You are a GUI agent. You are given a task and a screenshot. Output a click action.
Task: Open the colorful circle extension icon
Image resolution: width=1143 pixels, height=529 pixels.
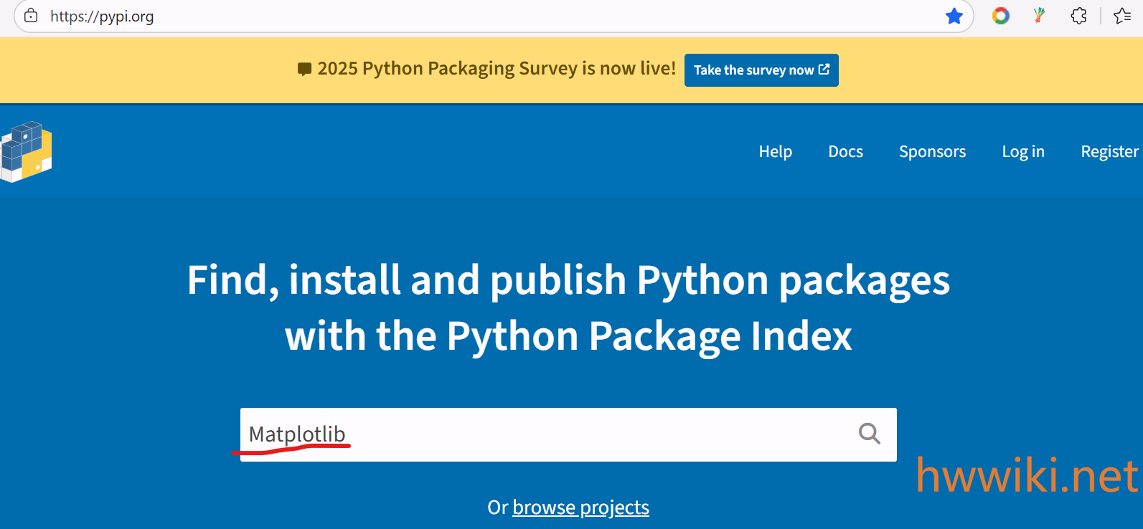pos(1000,16)
